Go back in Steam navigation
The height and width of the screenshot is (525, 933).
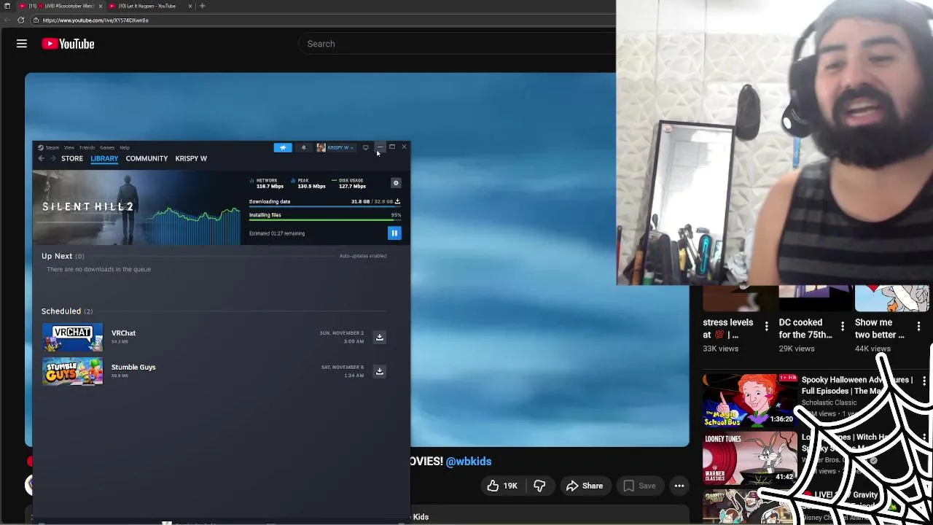point(42,158)
